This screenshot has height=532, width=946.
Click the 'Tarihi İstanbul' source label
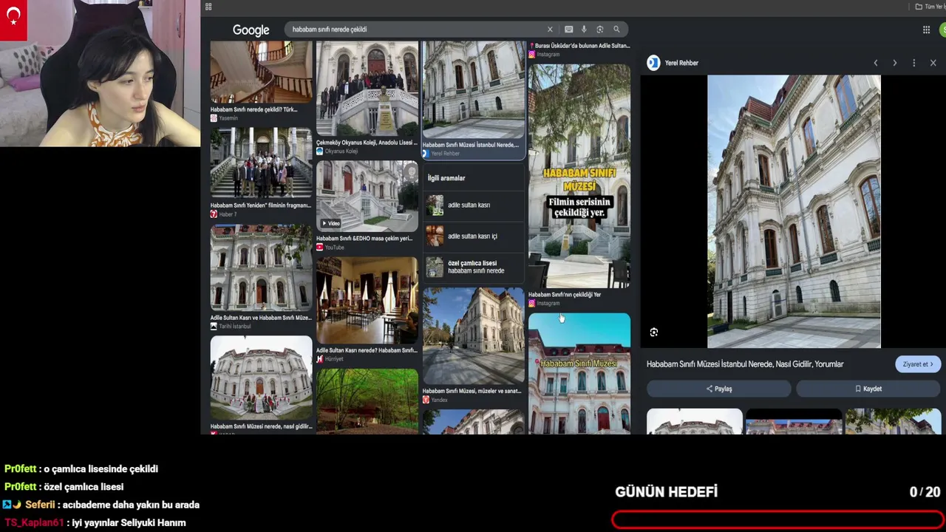pos(235,327)
